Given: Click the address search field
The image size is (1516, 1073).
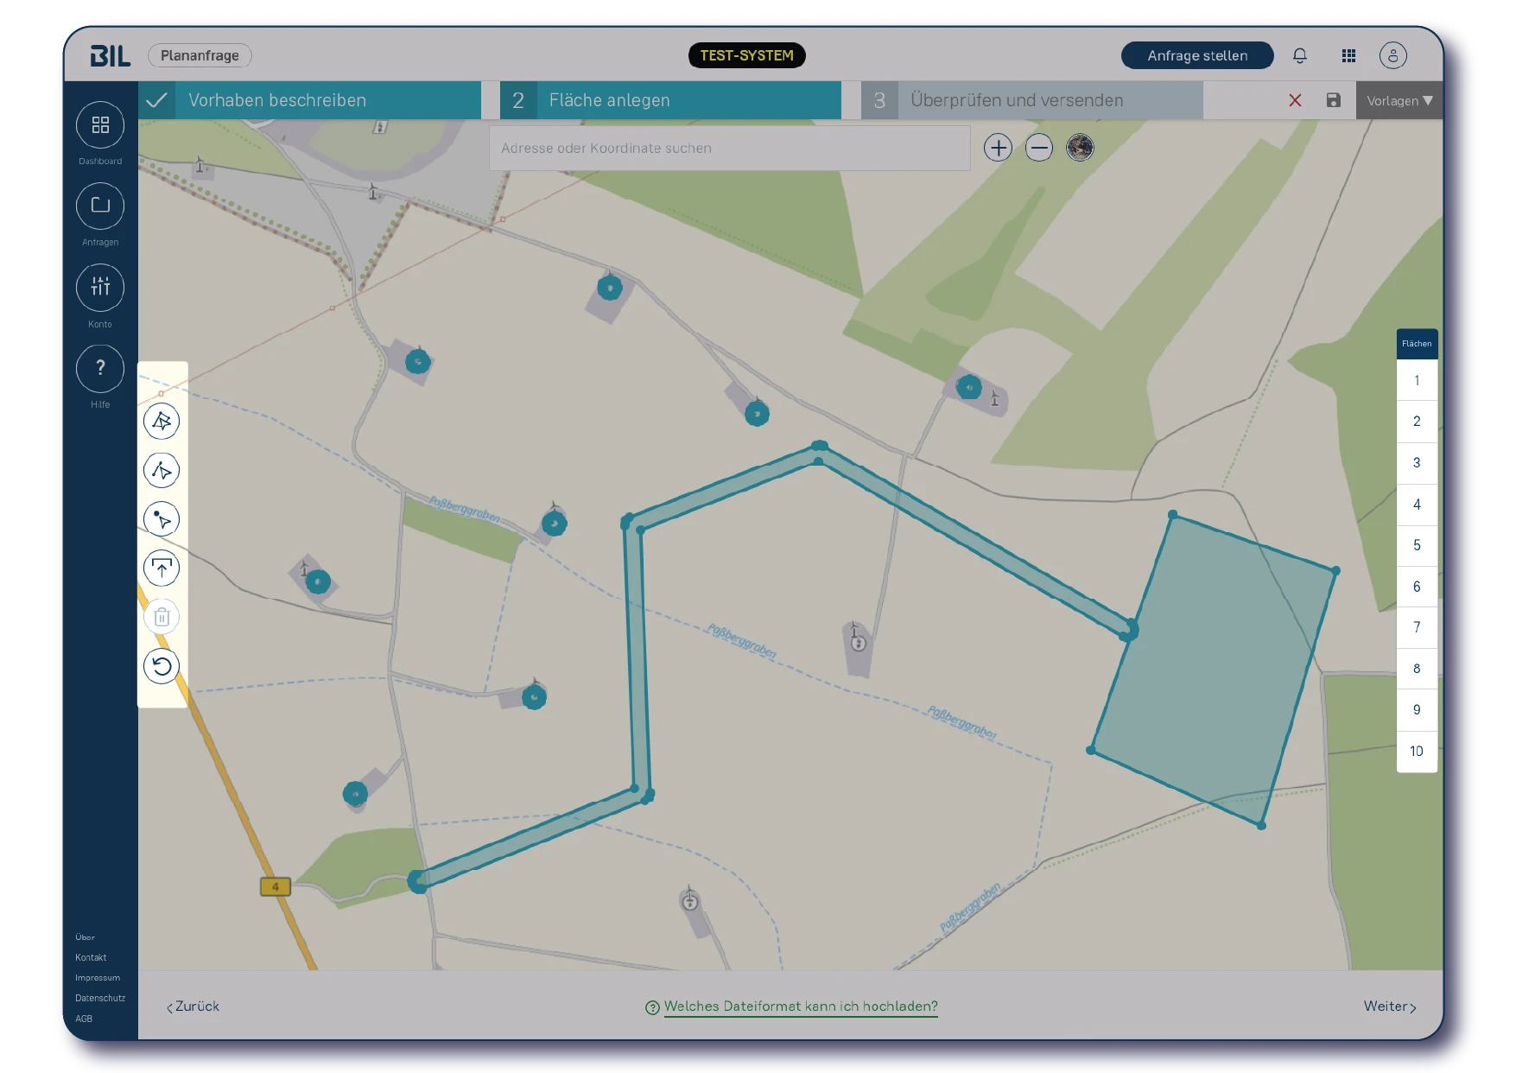Looking at the screenshot, I should coord(730,148).
